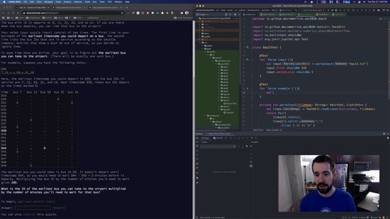This screenshot has height=219, width=390.
Task: Open the browser profile avatar
Action: [x=186, y=13]
